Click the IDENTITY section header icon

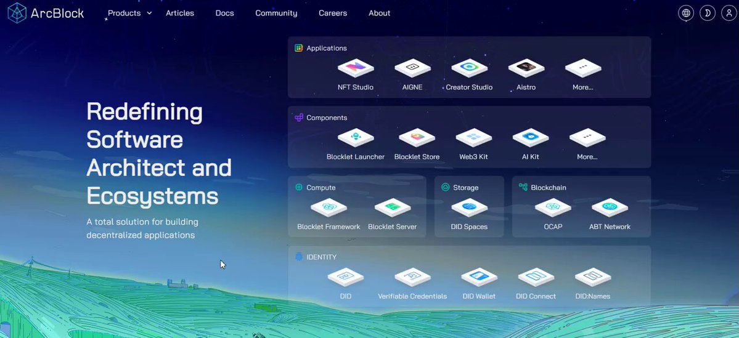tap(299, 257)
